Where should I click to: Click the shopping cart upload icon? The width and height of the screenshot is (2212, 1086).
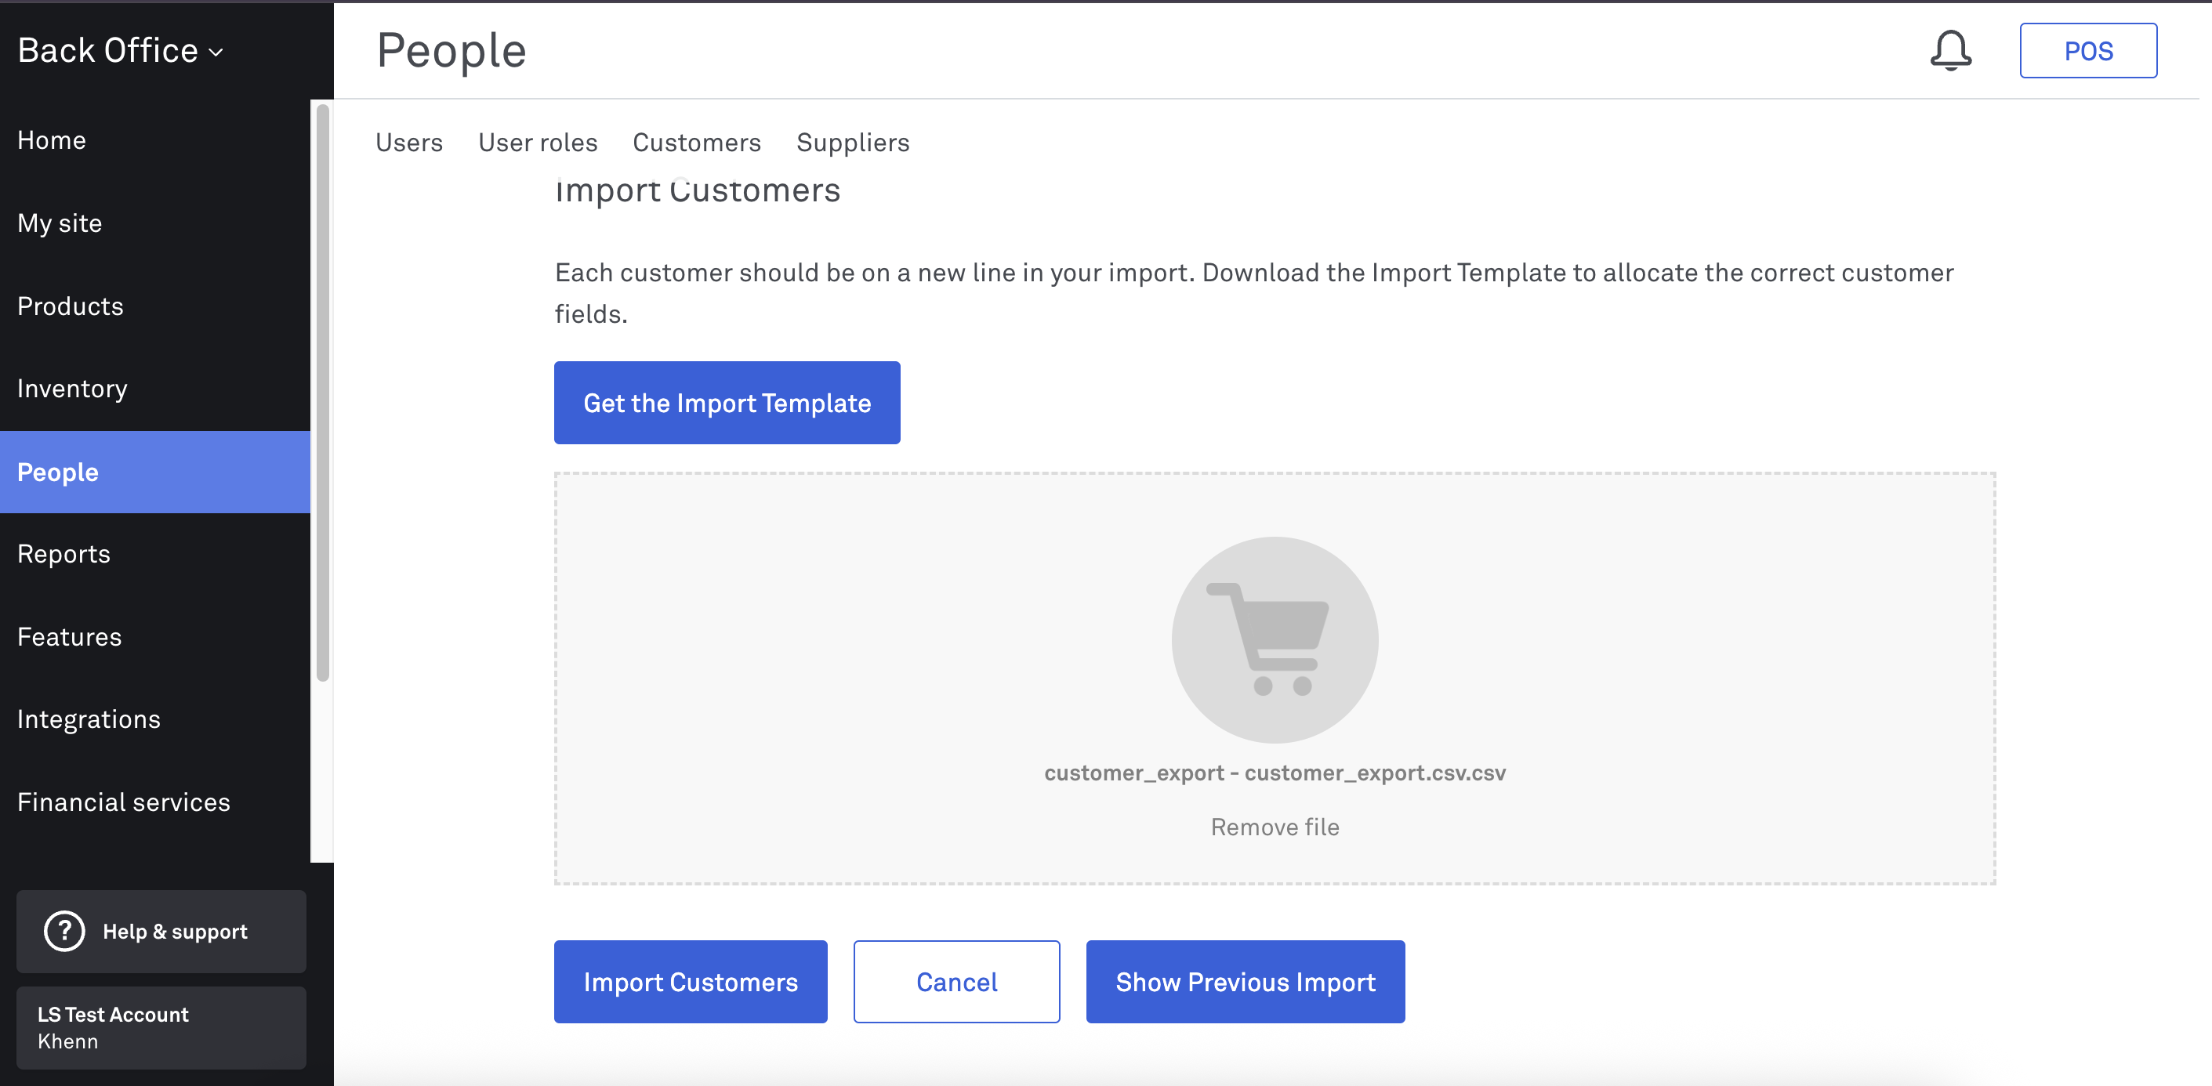tap(1275, 639)
